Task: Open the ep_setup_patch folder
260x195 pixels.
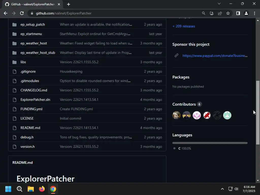Action: [33, 25]
